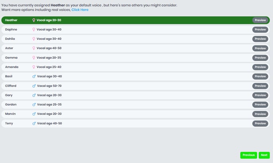Preview the Marvin voice
The image size is (273, 163).
point(260,114)
